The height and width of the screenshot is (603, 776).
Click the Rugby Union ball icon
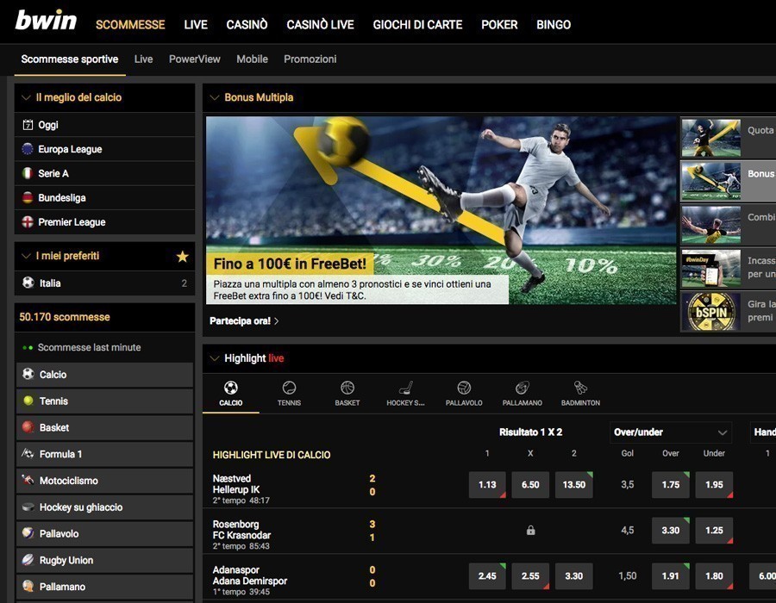point(28,560)
